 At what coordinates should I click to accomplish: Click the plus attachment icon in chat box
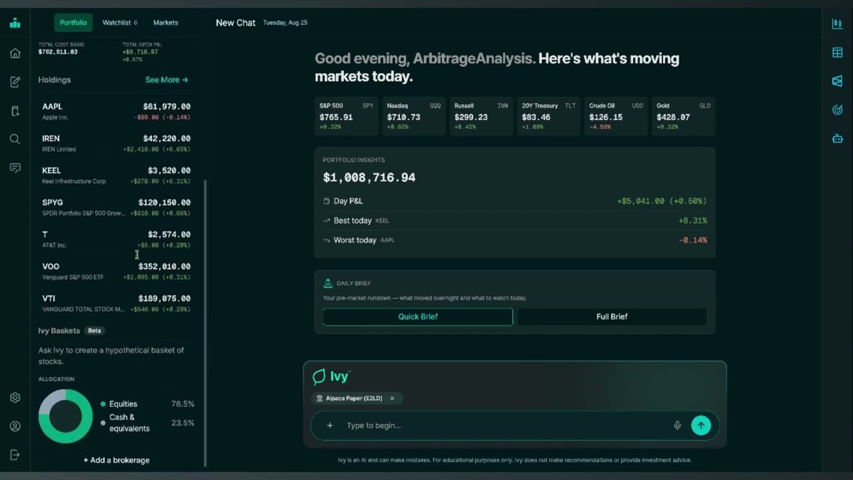coord(330,425)
